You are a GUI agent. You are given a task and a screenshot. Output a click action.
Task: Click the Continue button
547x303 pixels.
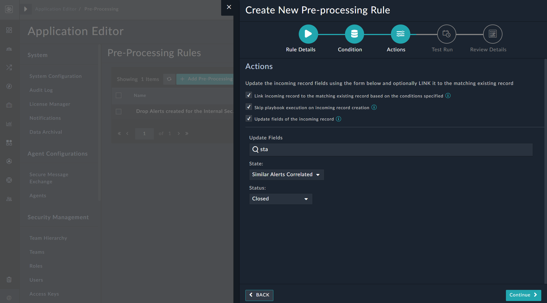click(x=523, y=295)
